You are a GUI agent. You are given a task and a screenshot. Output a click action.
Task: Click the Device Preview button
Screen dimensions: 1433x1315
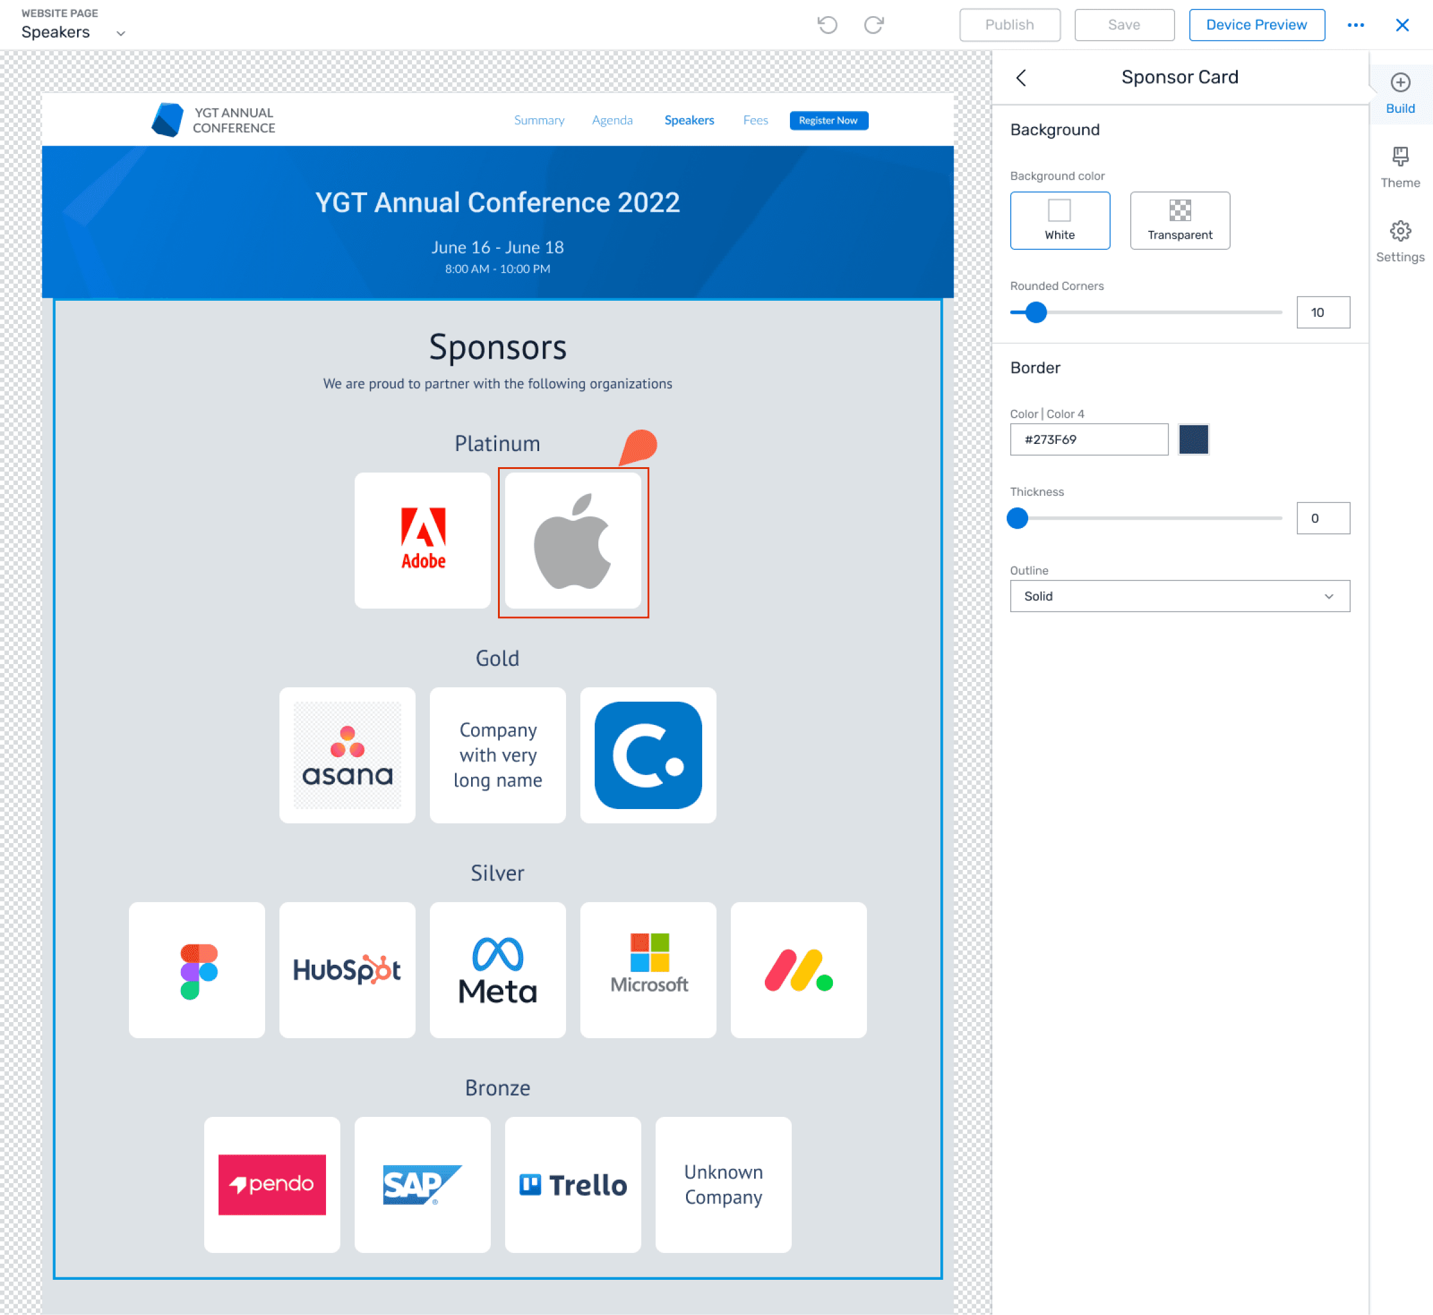1256,25
